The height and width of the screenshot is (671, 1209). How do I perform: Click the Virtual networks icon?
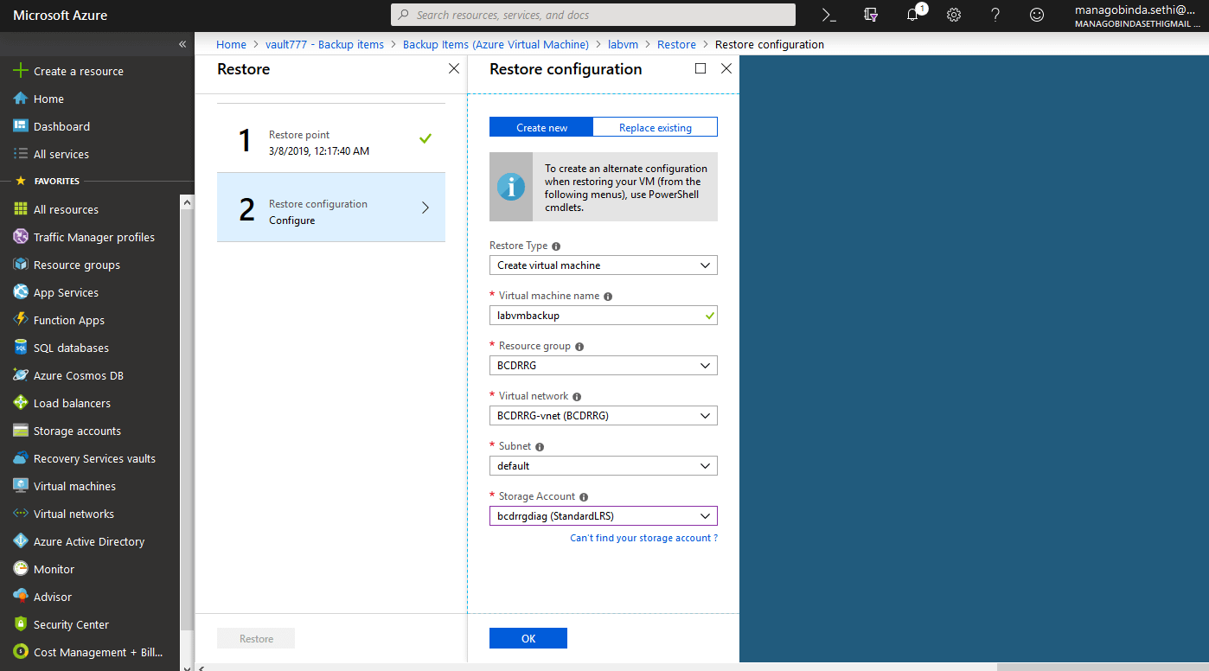coord(21,514)
